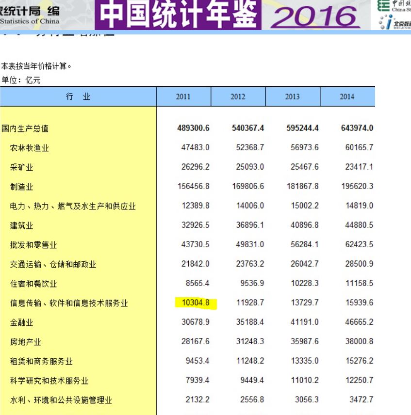Select the 水利、环境和公共设施管理业 row label
Image resolution: width=411 pixels, height=415 pixels.
click(x=61, y=400)
